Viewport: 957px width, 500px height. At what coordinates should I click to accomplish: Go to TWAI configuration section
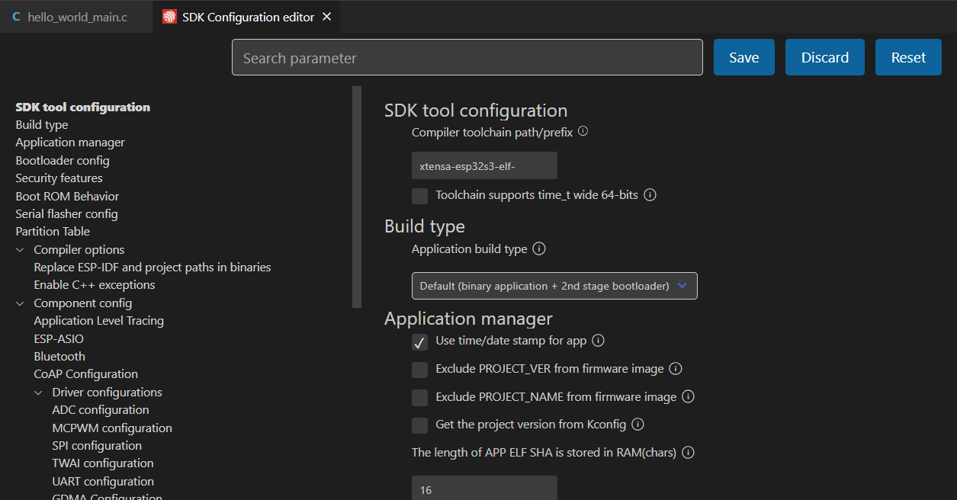click(103, 463)
